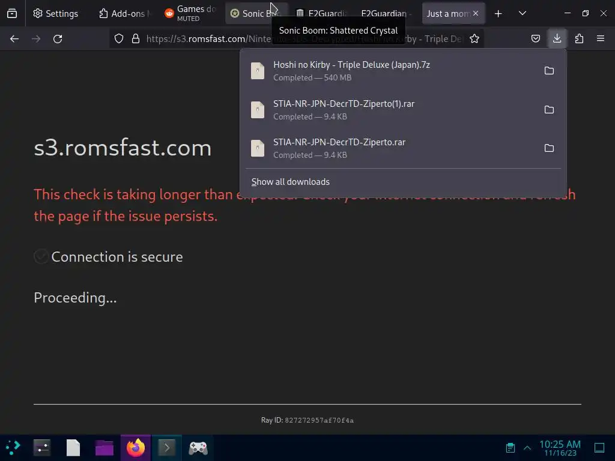
Task: Go forward one page
Action: (x=36, y=39)
